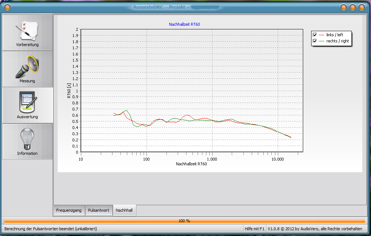Click the Nachhallzeit RT60 label below the x-axis
Viewport: 371px width, 236px height.
(191, 164)
